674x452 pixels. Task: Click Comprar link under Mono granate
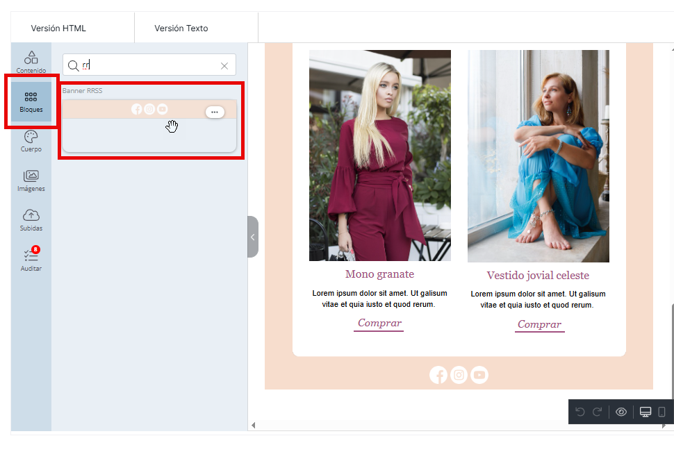(x=379, y=323)
